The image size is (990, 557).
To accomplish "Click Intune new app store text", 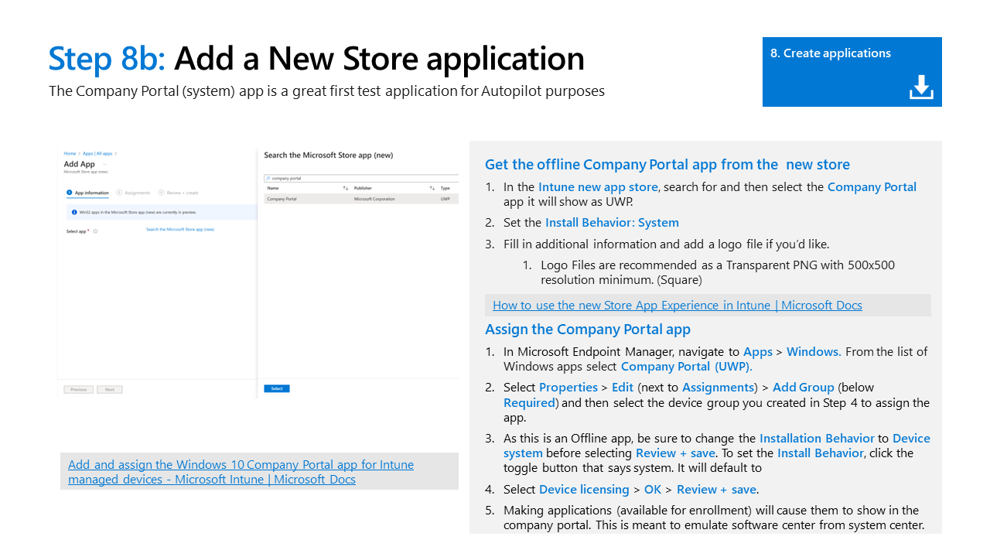I will (x=598, y=186).
